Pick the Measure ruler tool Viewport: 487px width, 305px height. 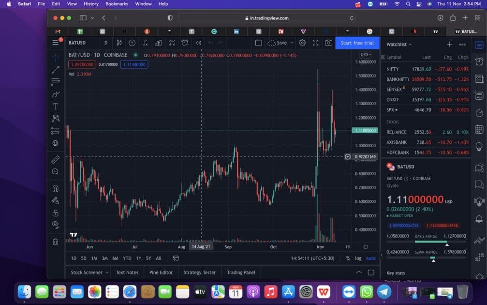[55, 159]
